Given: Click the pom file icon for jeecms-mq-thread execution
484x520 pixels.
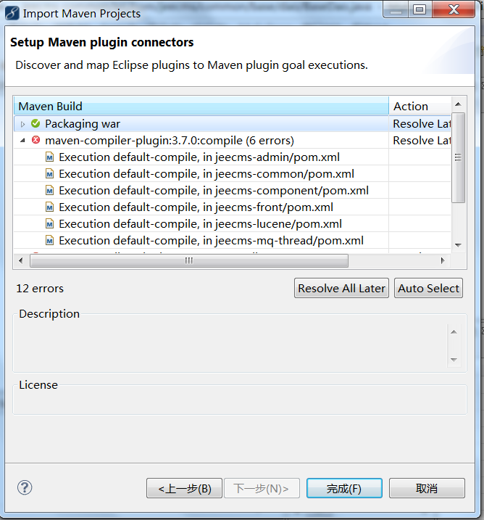Looking at the screenshot, I should click(49, 241).
